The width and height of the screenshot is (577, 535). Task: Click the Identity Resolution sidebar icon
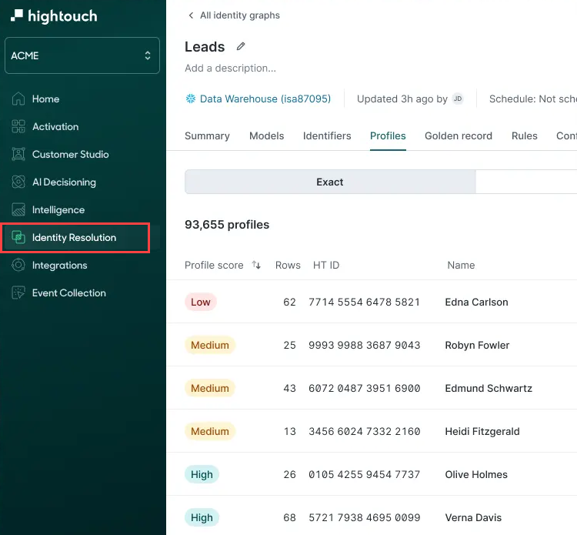coord(18,238)
